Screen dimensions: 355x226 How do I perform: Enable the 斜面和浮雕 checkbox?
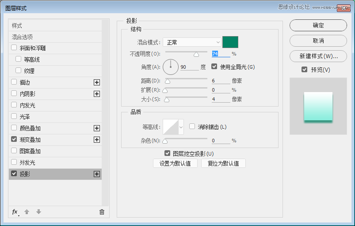tap(14, 48)
